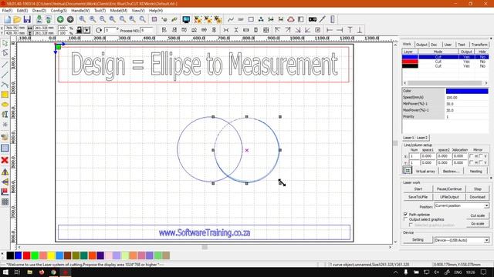Click the gray Redo arrow icon
The image size is (494, 277).
click(x=70, y=19)
